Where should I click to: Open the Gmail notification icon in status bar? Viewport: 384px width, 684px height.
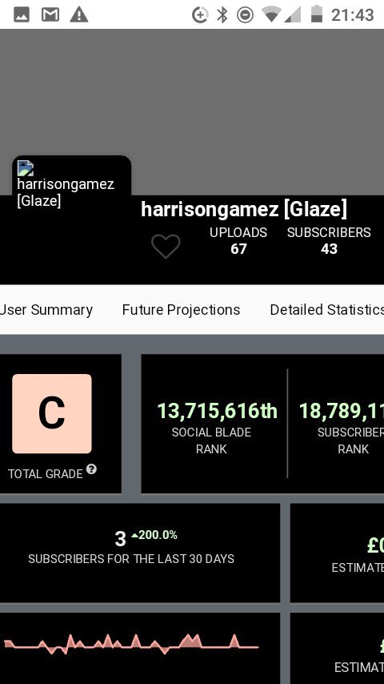click(x=50, y=15)
